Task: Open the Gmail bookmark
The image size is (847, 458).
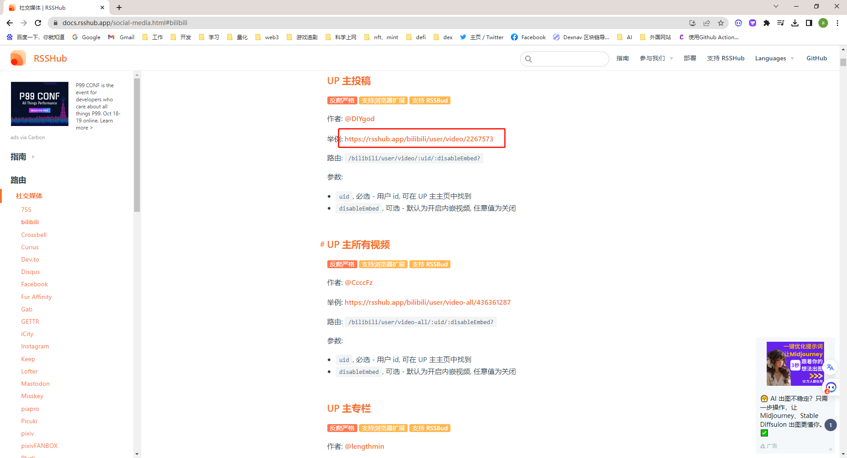Action: (121, 37)
